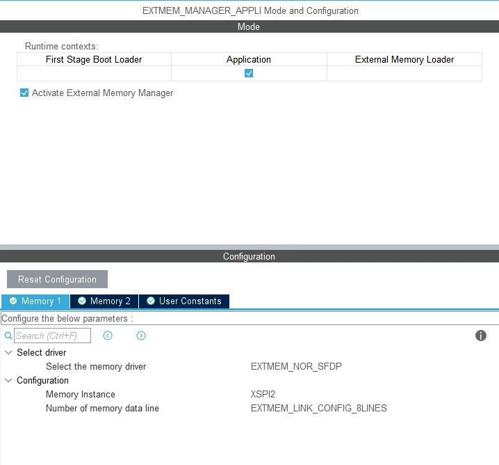The height and width of the screenshot is (465, 499).
Task: Select the First Stage Boot Loader header
Action: pyautogui.click(x=94, y=60)
